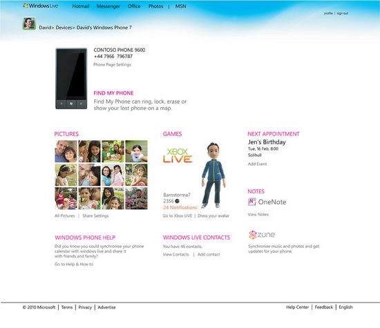Image resolution: width=380 pixels, height=328 pixels.
Task: Click the Pictures section heading
Action: click(x=66, y=134)
